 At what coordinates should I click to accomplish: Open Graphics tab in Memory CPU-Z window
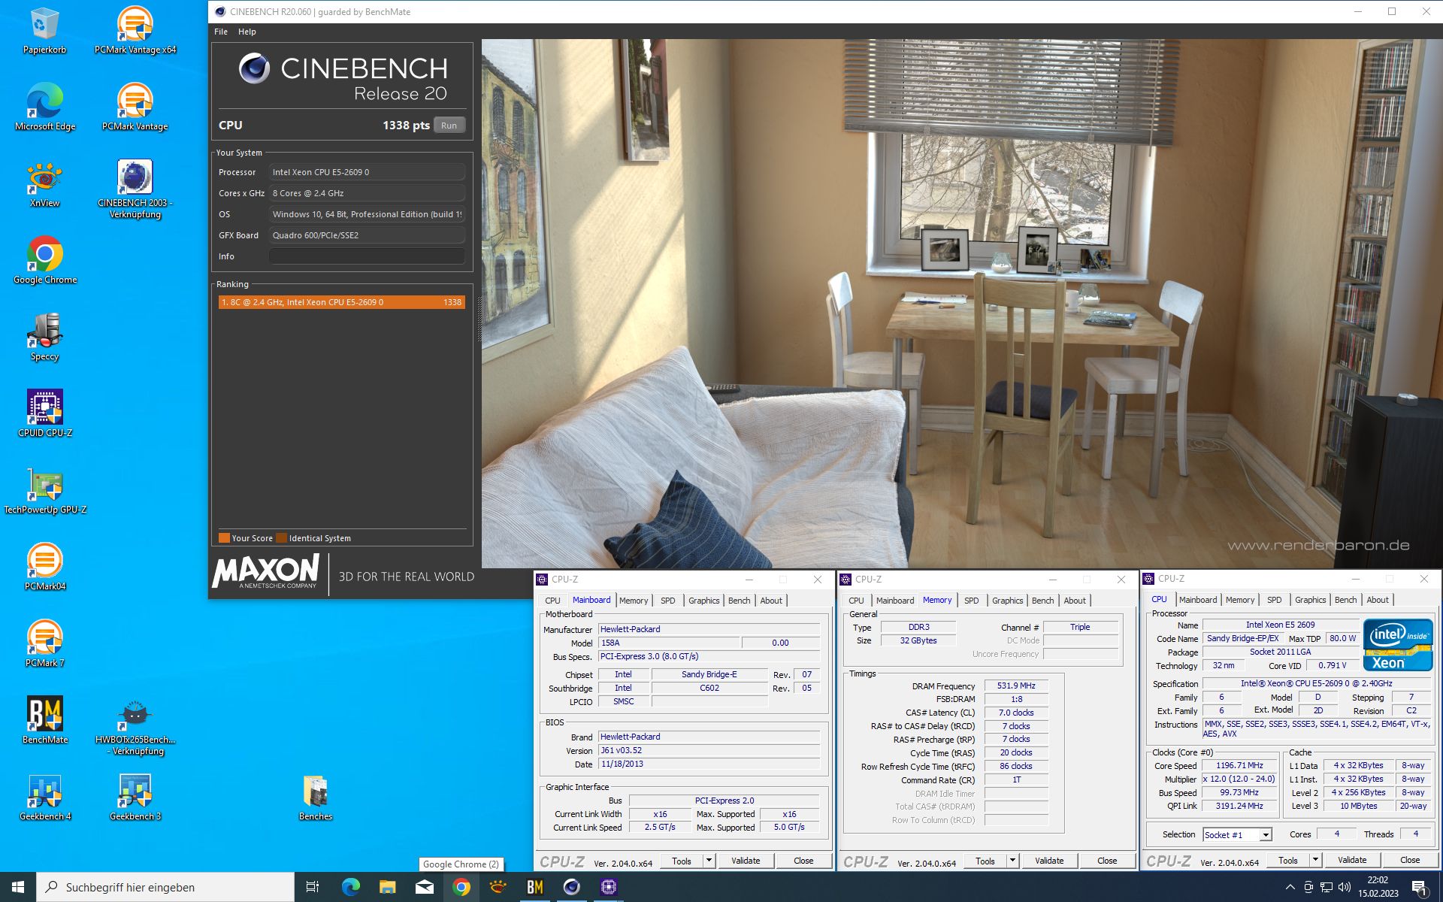click(x=1007, y=601)
